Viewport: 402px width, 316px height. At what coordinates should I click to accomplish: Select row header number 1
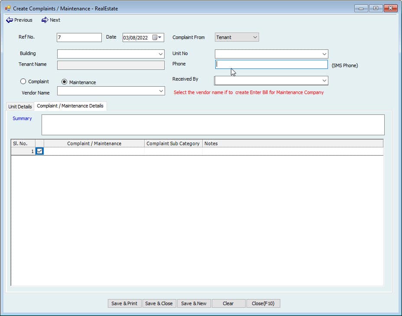tap(23, 151)
